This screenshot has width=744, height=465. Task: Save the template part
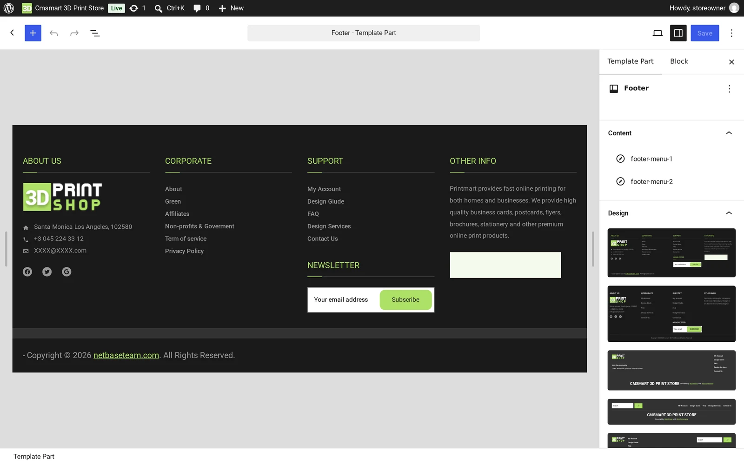[x=705, y=33]
